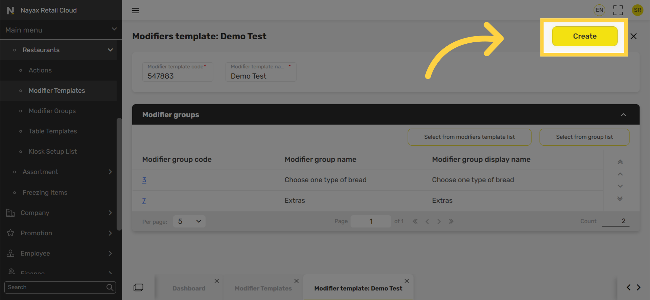
Task: Click Select from group list button
Action: pyautogui.click(x=584, y=137)
